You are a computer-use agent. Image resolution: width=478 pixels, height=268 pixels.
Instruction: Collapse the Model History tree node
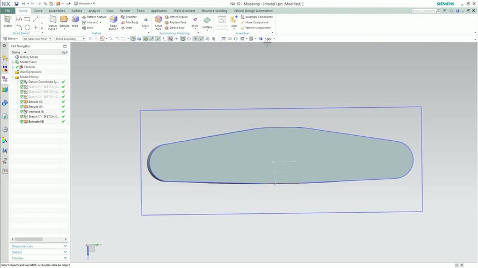tap(13, 77)
